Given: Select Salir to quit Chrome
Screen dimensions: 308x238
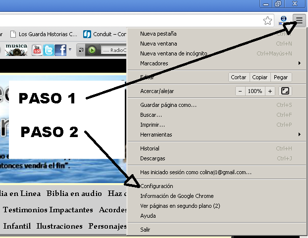Looking at the screenshot, I should coord(217,230).
